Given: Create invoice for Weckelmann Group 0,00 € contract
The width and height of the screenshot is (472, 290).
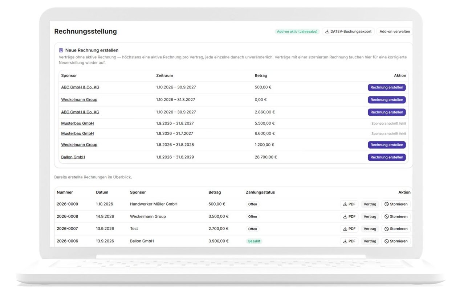Looking at the screenshot, I should click(387, 100).
